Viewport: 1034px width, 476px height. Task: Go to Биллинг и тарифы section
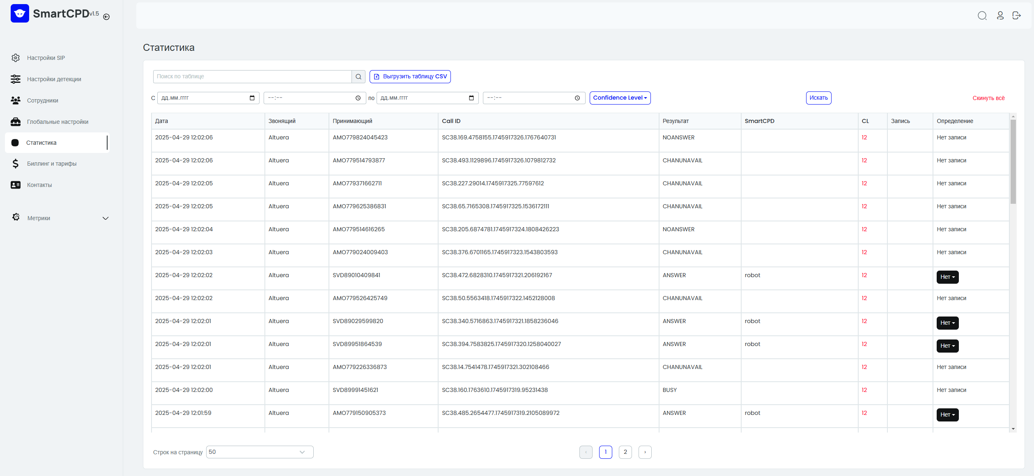(x=52, y=164)
